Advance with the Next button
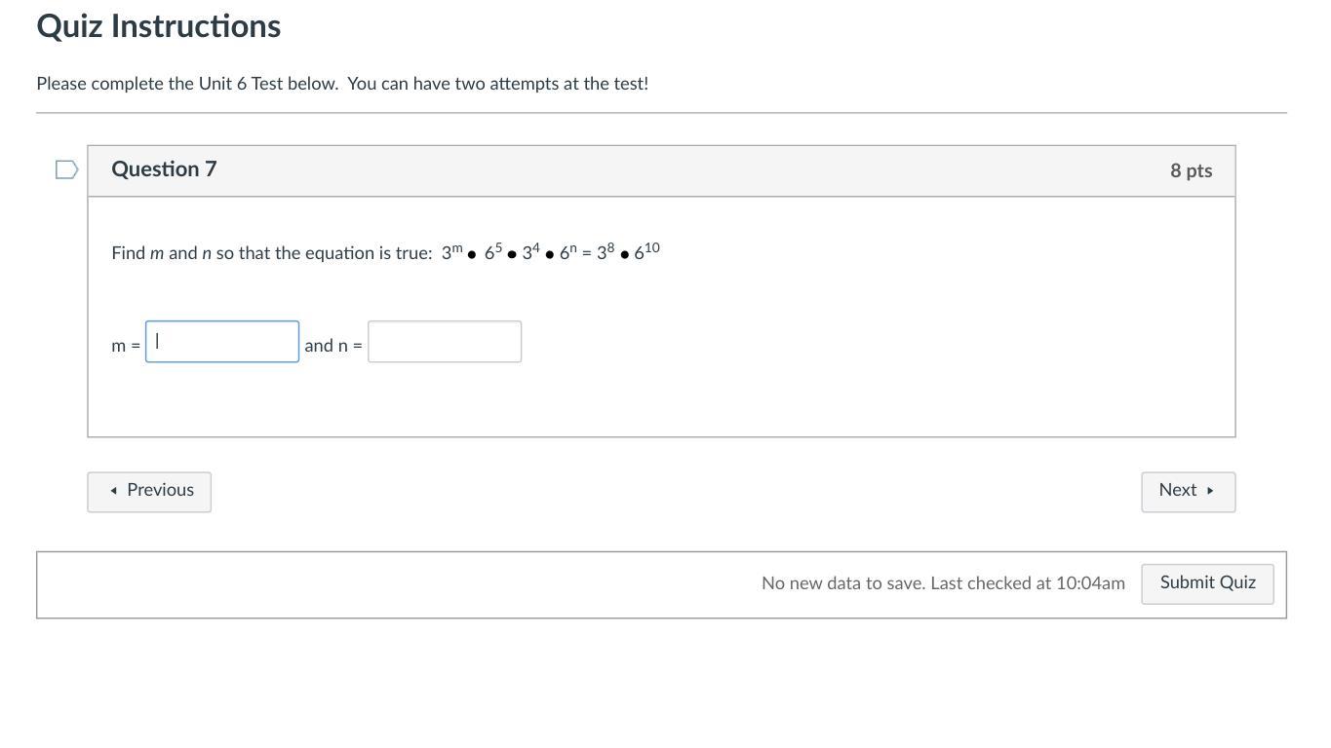This screenshot has height=748, width=1331. coord(1188,492)
